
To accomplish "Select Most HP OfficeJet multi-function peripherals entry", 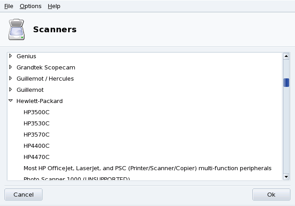I will [147, 168].
